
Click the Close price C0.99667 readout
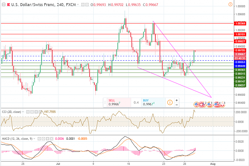coord(151,5)
